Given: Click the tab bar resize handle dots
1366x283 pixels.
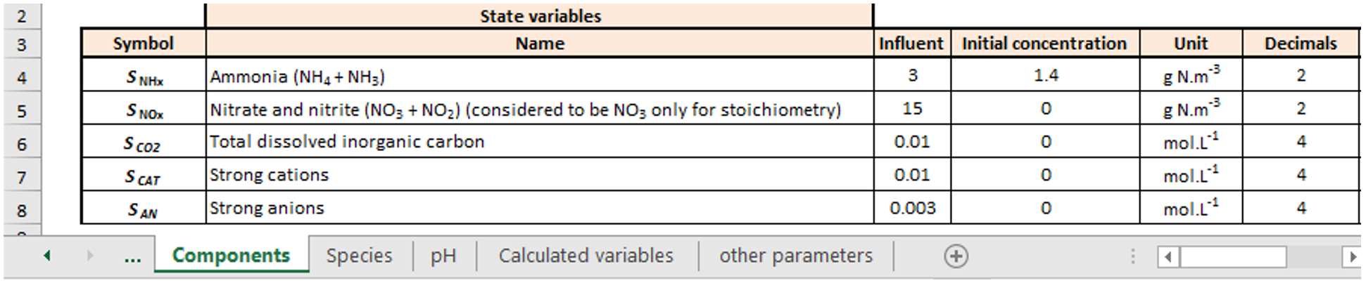Looking at the screenshot, I should pyautogui.click(x=1132, y=256).
